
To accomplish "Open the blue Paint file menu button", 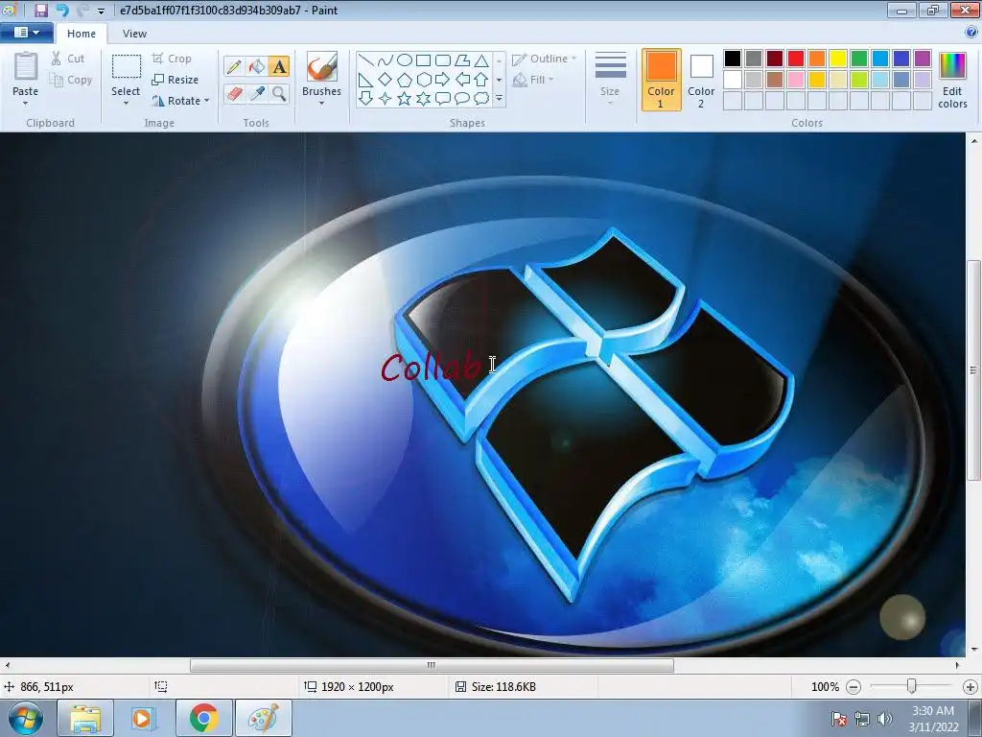I will pos(26,33).
